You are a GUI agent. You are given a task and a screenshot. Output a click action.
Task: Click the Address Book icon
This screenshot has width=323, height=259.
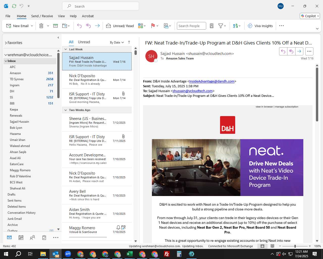click(x=212, y=26)
